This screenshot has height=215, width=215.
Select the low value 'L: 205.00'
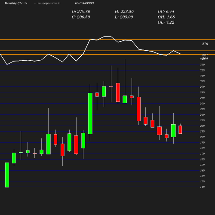(x=124, y=17)
